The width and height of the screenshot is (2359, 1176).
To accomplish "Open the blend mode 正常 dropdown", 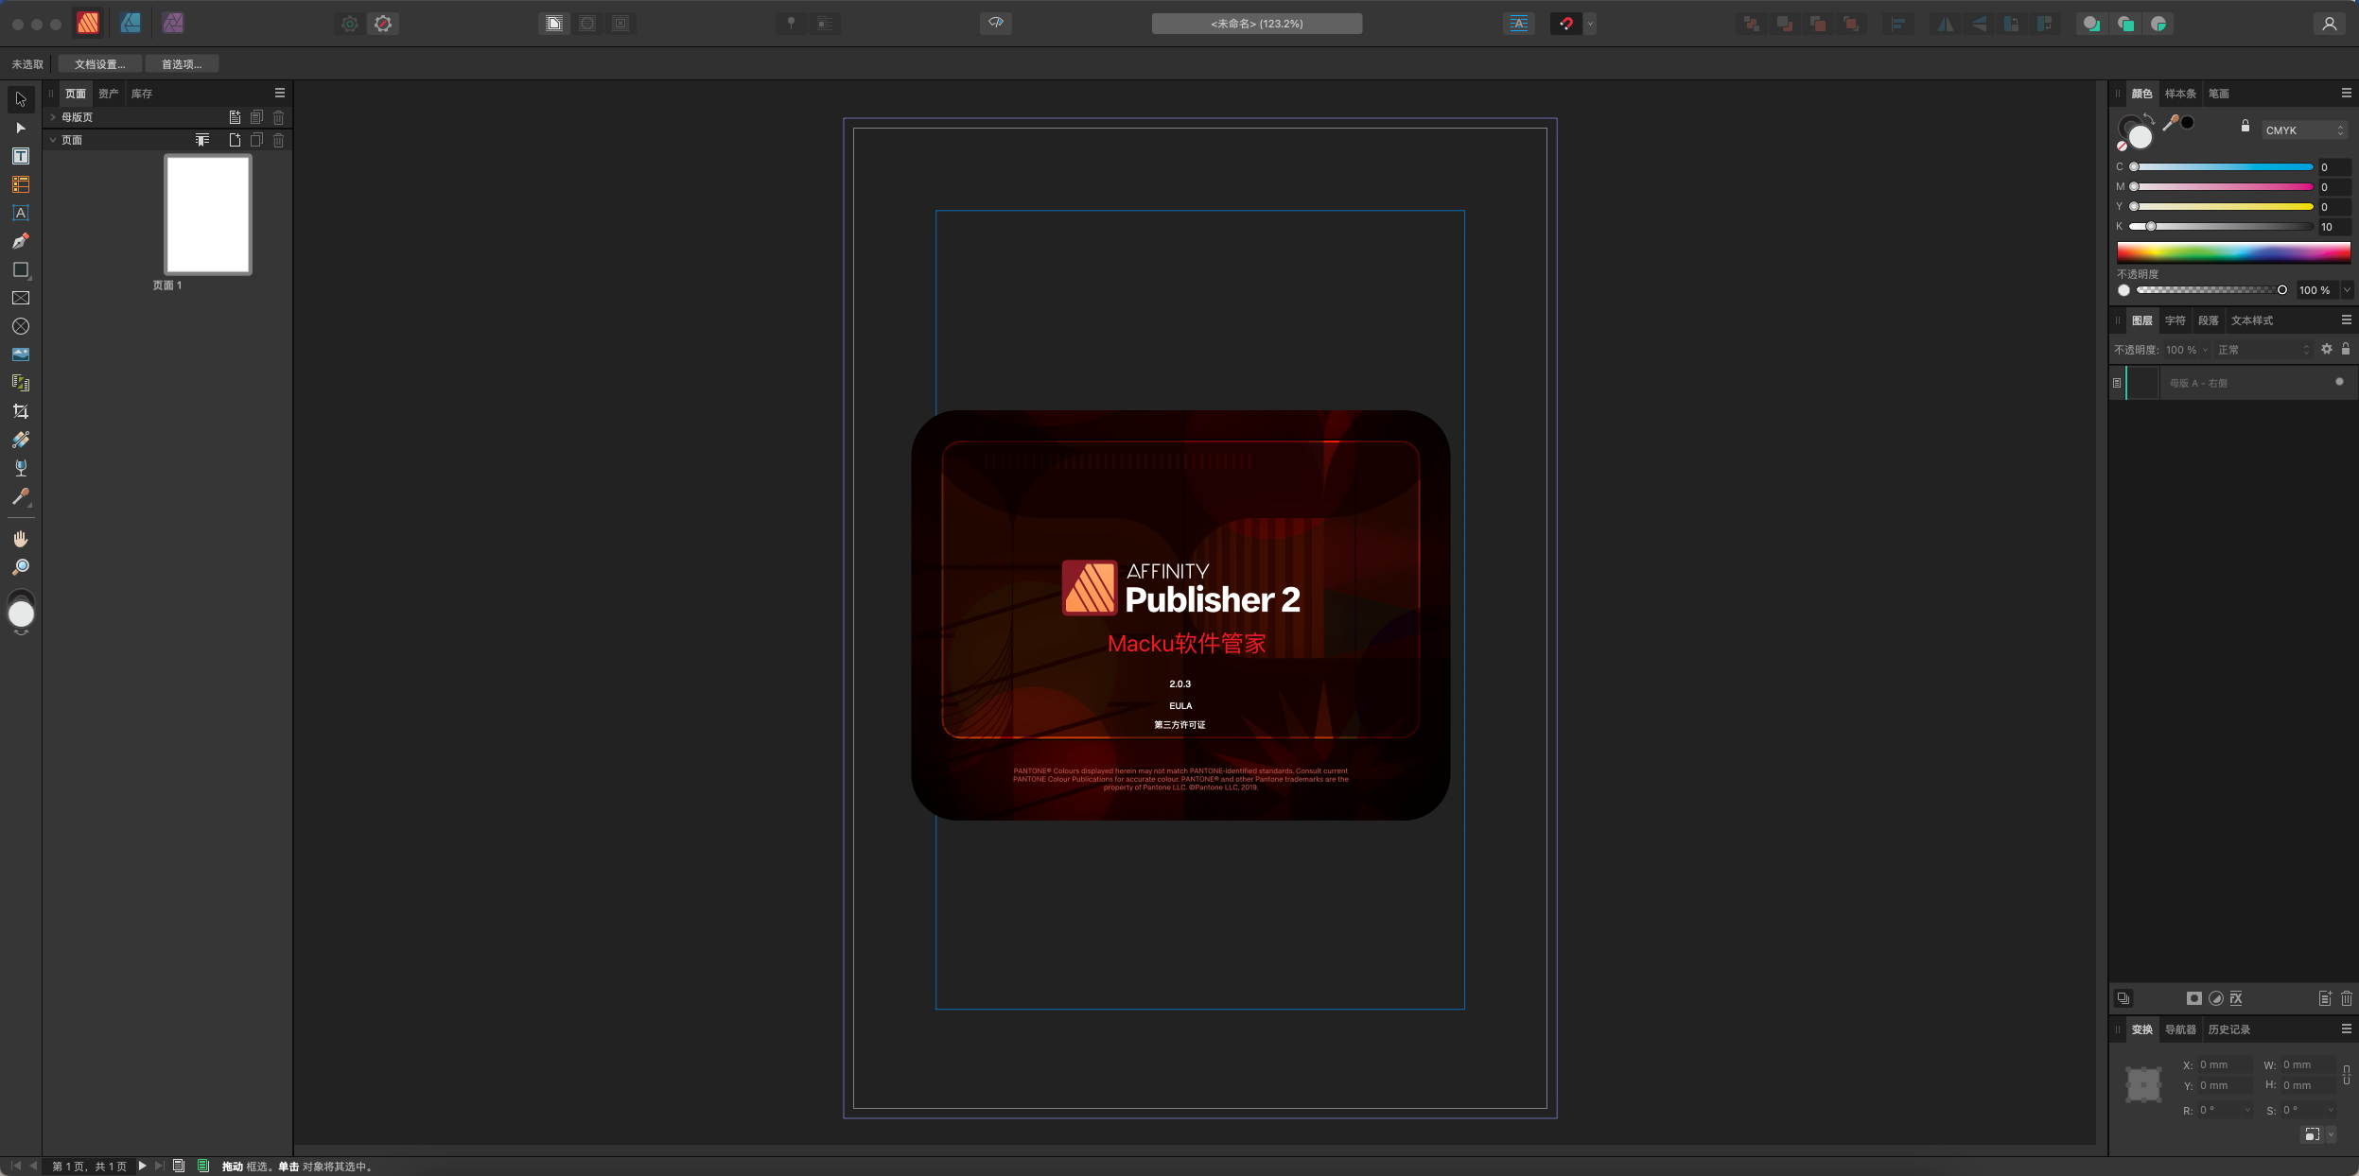I will coord(2263,350).
